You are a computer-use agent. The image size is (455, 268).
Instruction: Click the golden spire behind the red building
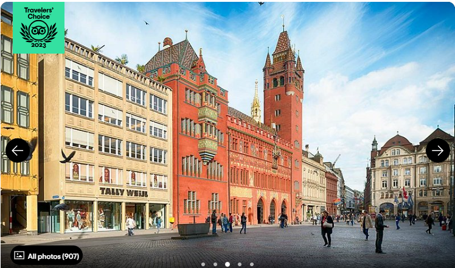tap(256, 100)
